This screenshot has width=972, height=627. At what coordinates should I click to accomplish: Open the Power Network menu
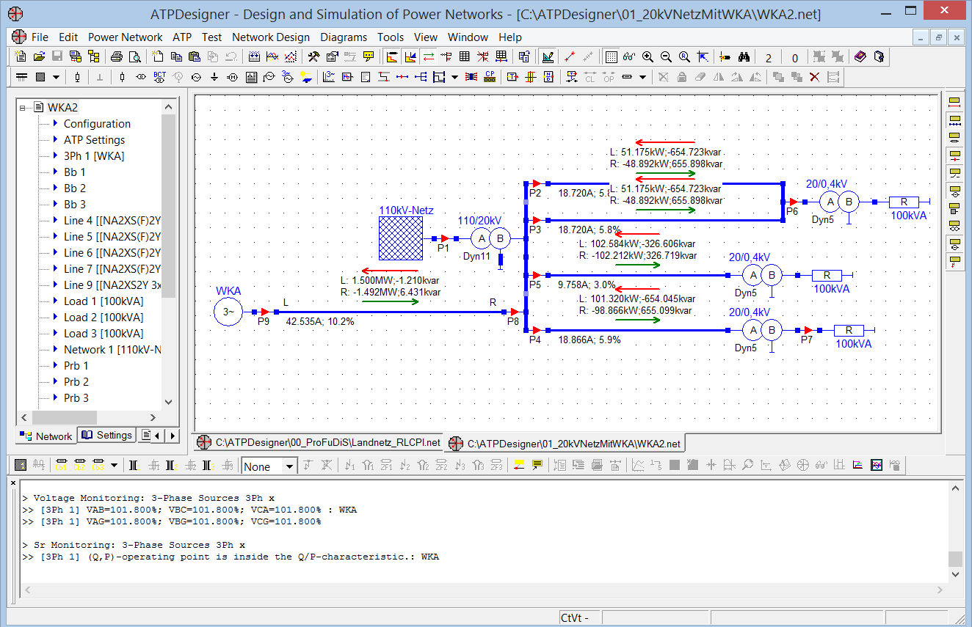125,37
